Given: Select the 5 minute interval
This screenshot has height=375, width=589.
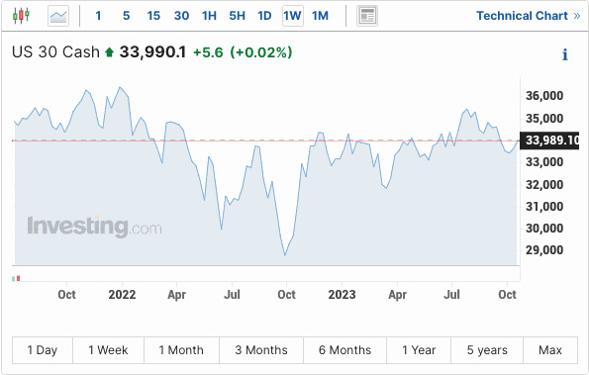Looking at the screenshot, I should tap(127, 16).
